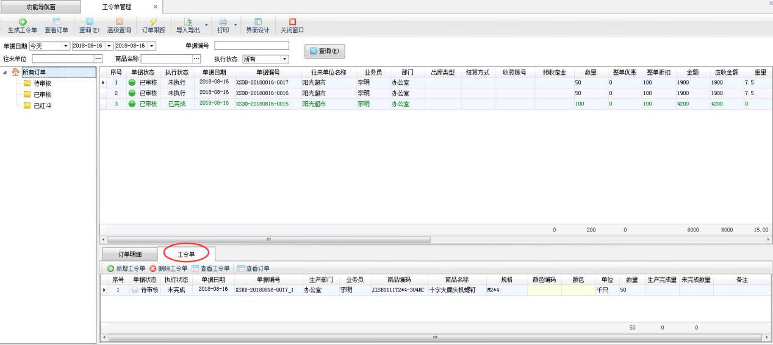The width and height of the screenshot is (773, 345).
Task: Open the 导入导出 dropdown arrow
Action: click(x=206, y=26)
